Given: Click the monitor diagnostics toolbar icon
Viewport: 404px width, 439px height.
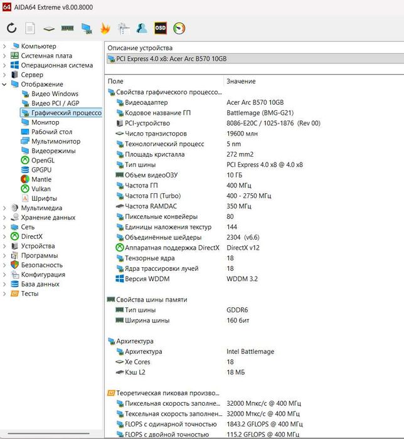Looking at the screenshot, I should coord(87,29).
